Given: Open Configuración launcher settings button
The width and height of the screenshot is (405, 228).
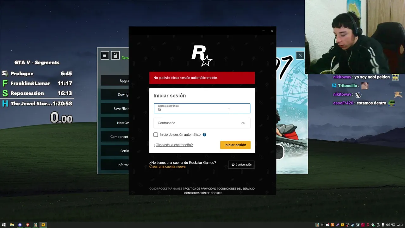Looking at the screenshot, I should [x=241, y=165].
